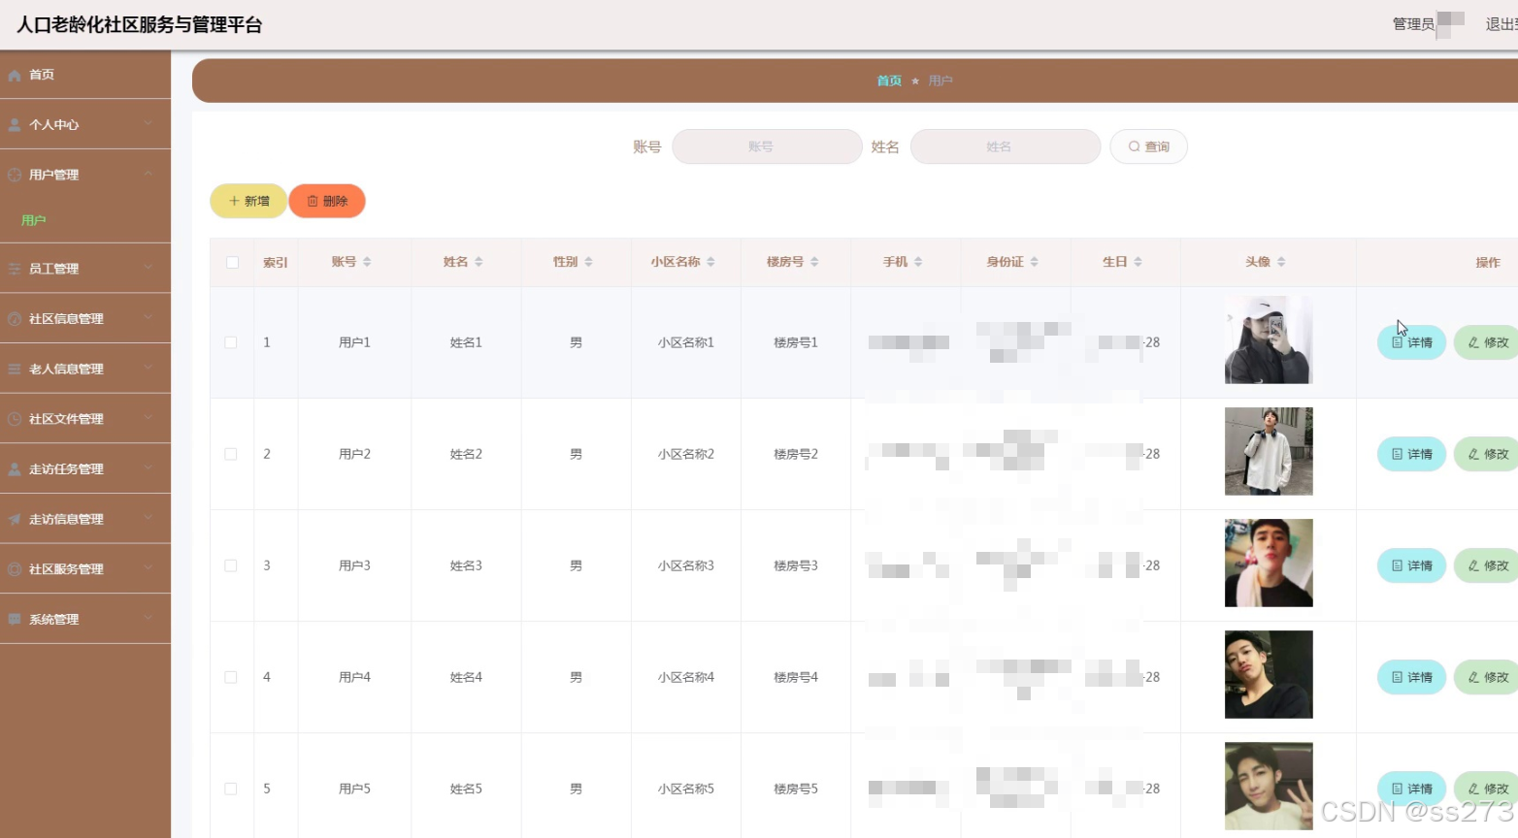1518x838 pixels.
Task: Click the icon beside 走访任务管理
Action: [15, 469]
